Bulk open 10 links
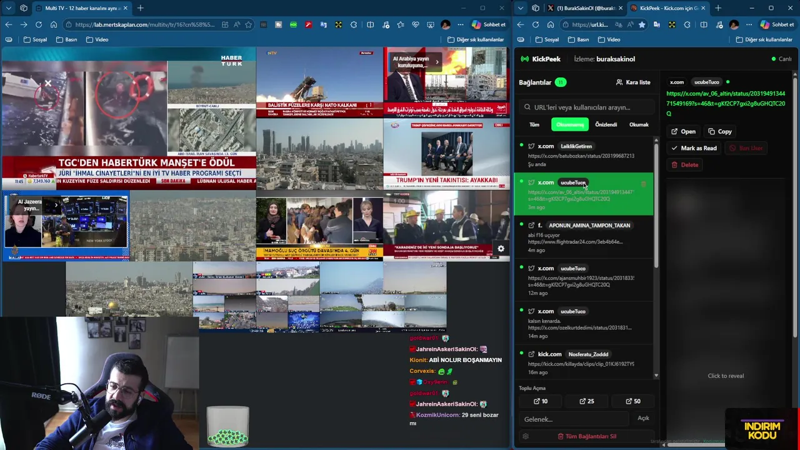 point(541,401)
